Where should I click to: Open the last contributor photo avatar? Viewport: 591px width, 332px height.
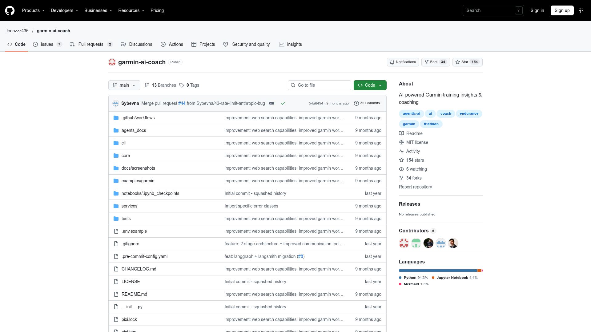click(x=453, y=243)
